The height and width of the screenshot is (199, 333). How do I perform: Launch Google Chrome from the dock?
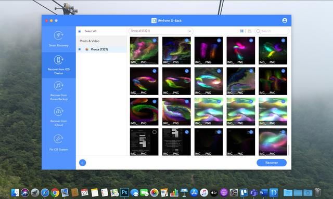click(55, 193)
